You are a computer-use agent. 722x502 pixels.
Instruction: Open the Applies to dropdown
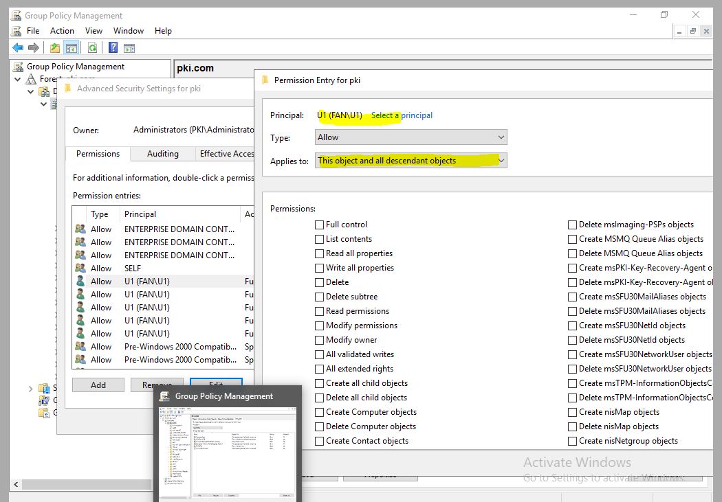pos(411,161)
